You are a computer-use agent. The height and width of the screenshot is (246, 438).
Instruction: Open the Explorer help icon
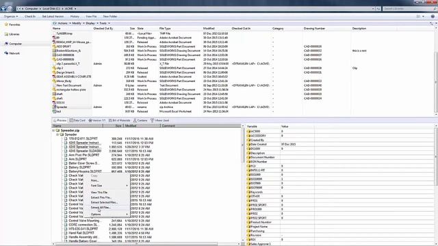433,16
